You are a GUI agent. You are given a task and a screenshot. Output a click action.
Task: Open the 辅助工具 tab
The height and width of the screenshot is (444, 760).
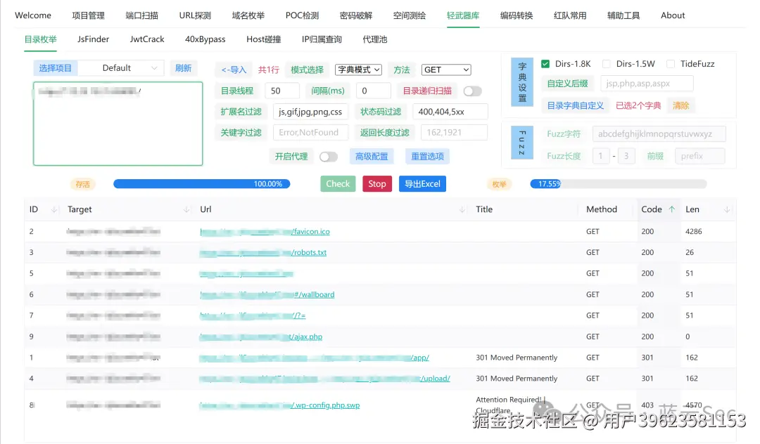coord(623,15)
